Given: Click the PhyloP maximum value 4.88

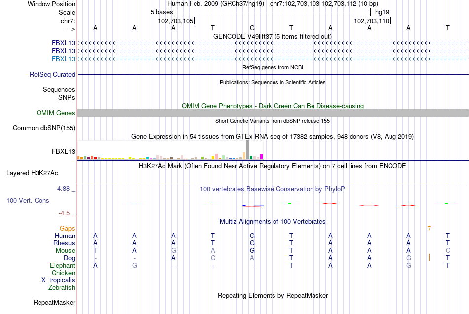Looking at the screenshot, I should click(63, 189).
